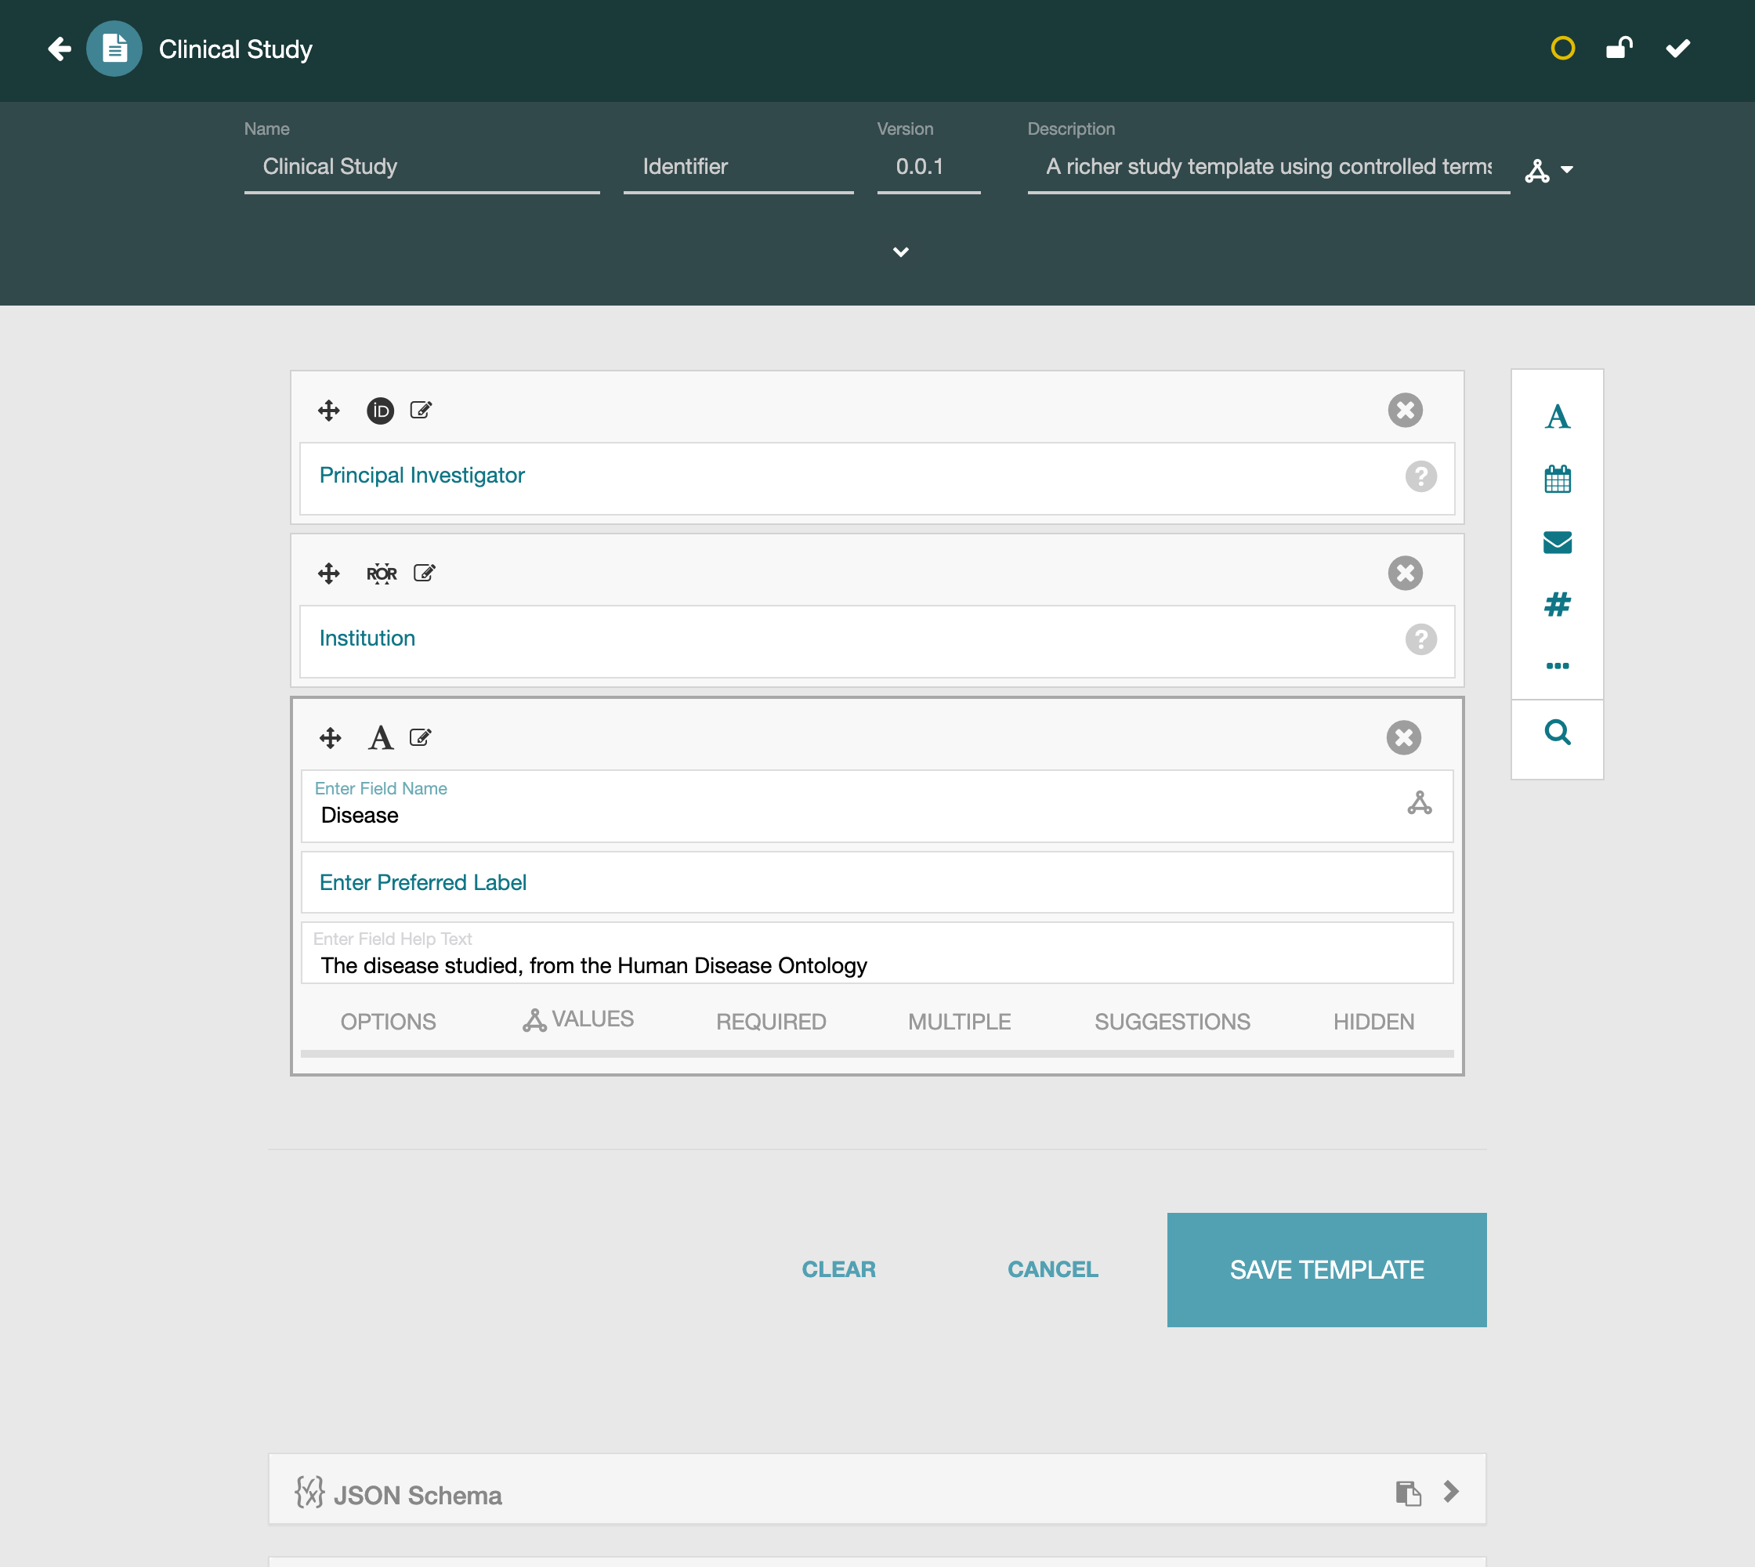Edit the field help text input
The height and width of the screenshot is (1567, 1755).
point(877,953)
